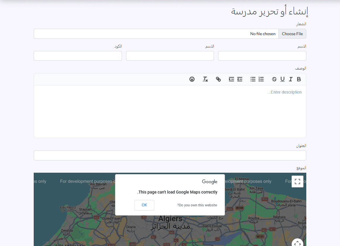Insert a bulleted list in description
340x246 pixels.
coord(253,79)
